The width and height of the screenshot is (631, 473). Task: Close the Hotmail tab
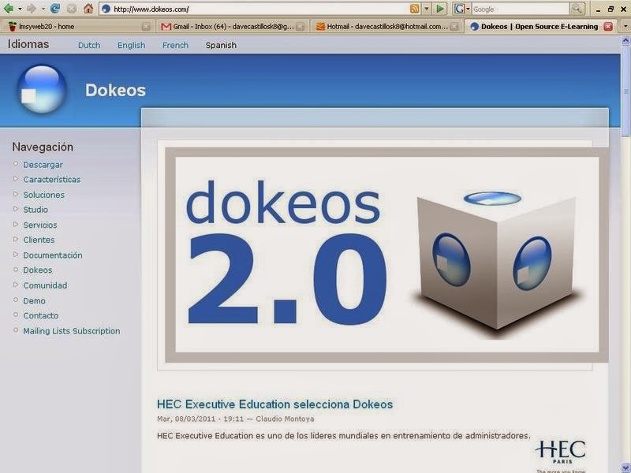coord(454,27)
